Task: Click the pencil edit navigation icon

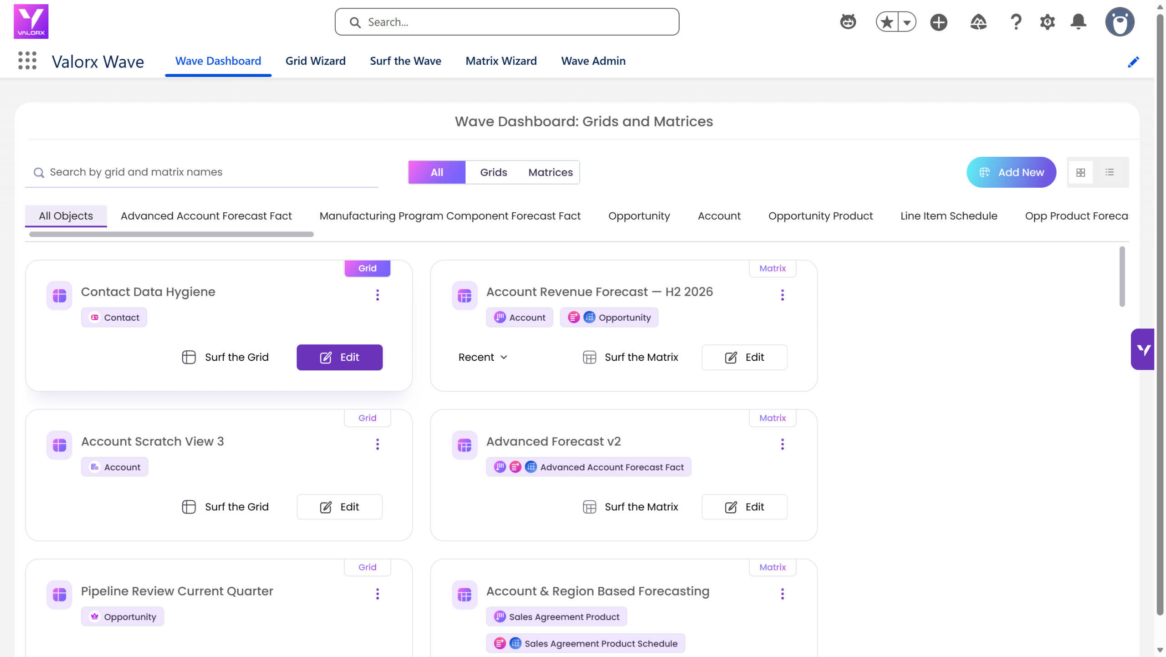Action: point(1133,62)
